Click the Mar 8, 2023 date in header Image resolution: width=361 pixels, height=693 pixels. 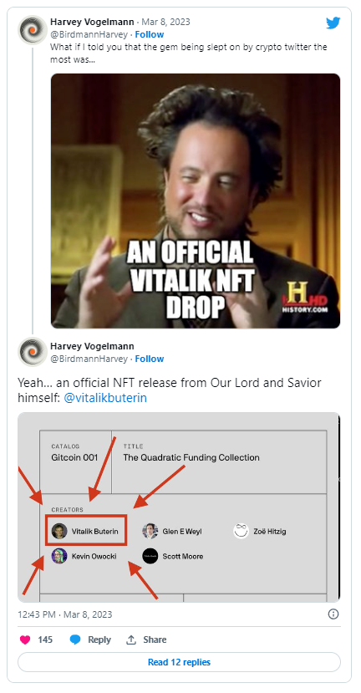(x=165, y=22)
